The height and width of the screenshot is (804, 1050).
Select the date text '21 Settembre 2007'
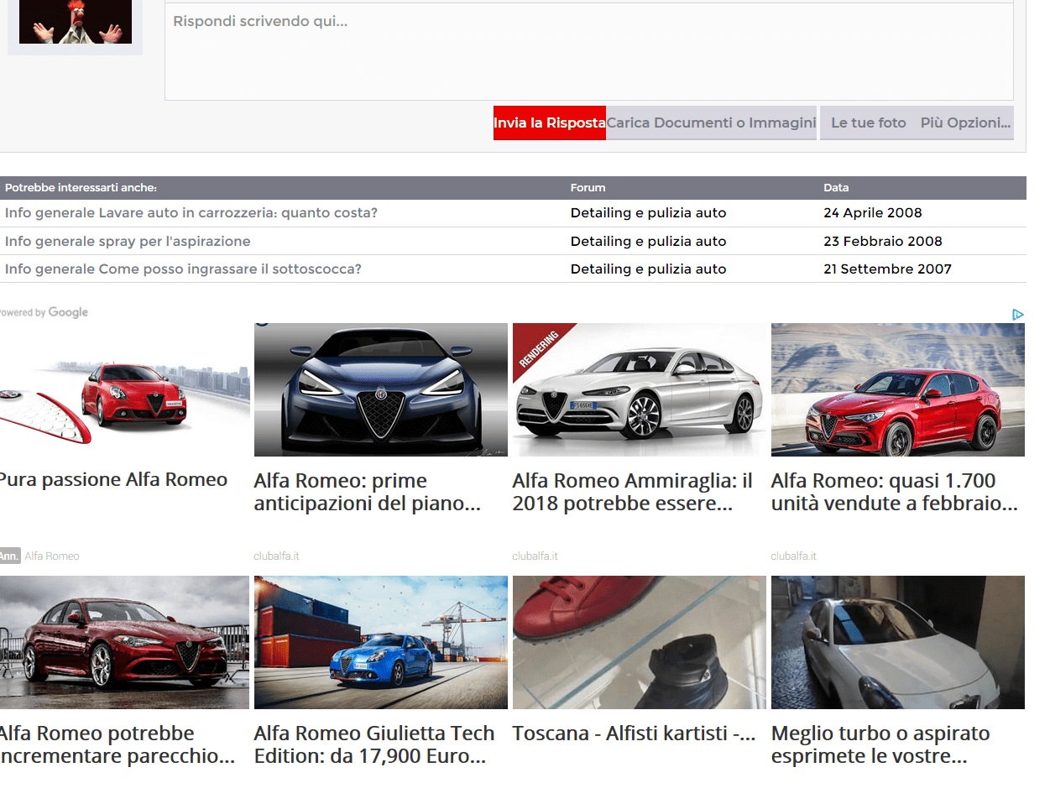point(888,269)
